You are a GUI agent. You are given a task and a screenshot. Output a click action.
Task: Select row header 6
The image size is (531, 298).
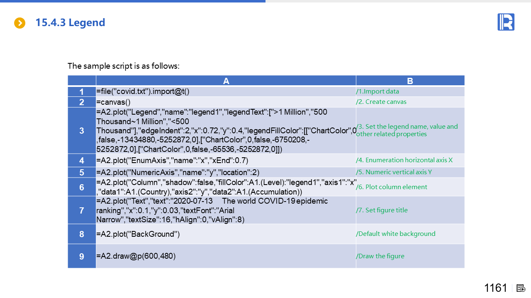82,187
